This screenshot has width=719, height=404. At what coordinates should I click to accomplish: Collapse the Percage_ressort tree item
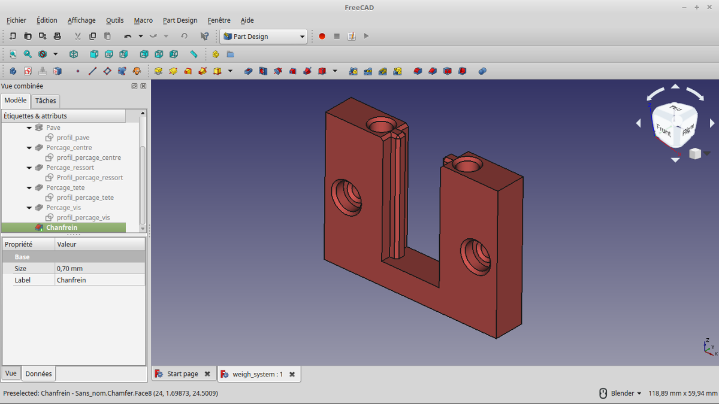coord(29,168)
